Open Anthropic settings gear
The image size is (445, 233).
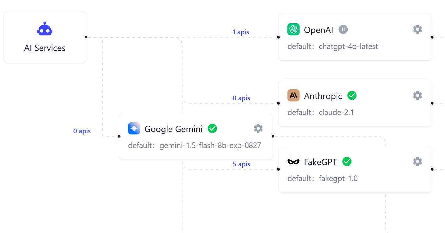(417, 96)
